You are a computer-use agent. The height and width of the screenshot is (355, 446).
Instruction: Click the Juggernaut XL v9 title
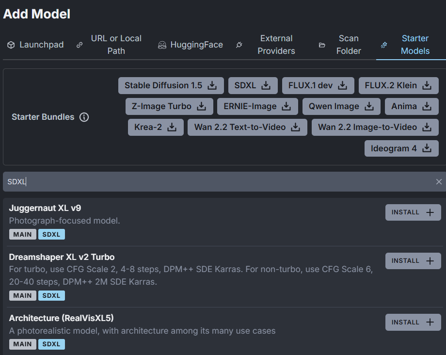tap(45, 208)
